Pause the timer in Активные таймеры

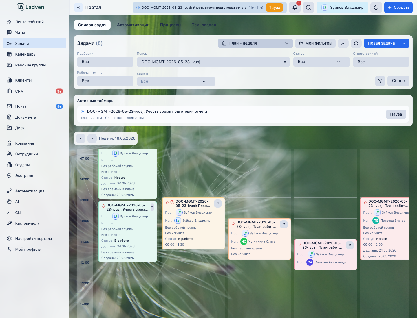[x=396, y=114]
